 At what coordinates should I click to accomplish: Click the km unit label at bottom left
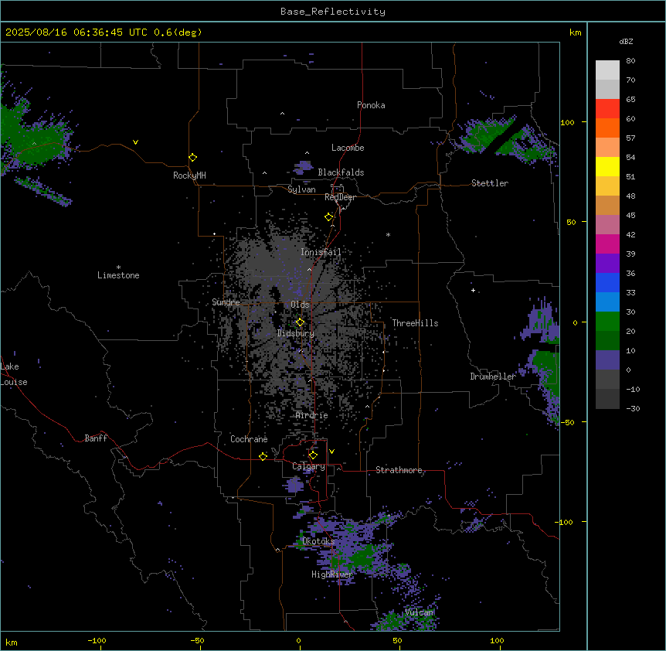(11, 642)
